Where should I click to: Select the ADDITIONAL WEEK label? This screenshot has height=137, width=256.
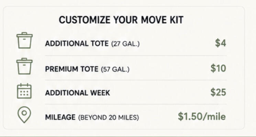pos(78,93)
